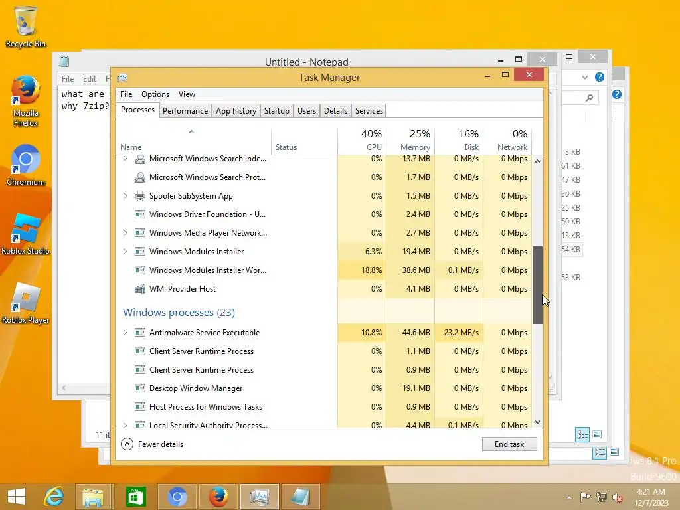Image resolution: width=680 pixels, height=510 pixels.
Task: Show hidden tray icons arrow
Action: point(569,497)
